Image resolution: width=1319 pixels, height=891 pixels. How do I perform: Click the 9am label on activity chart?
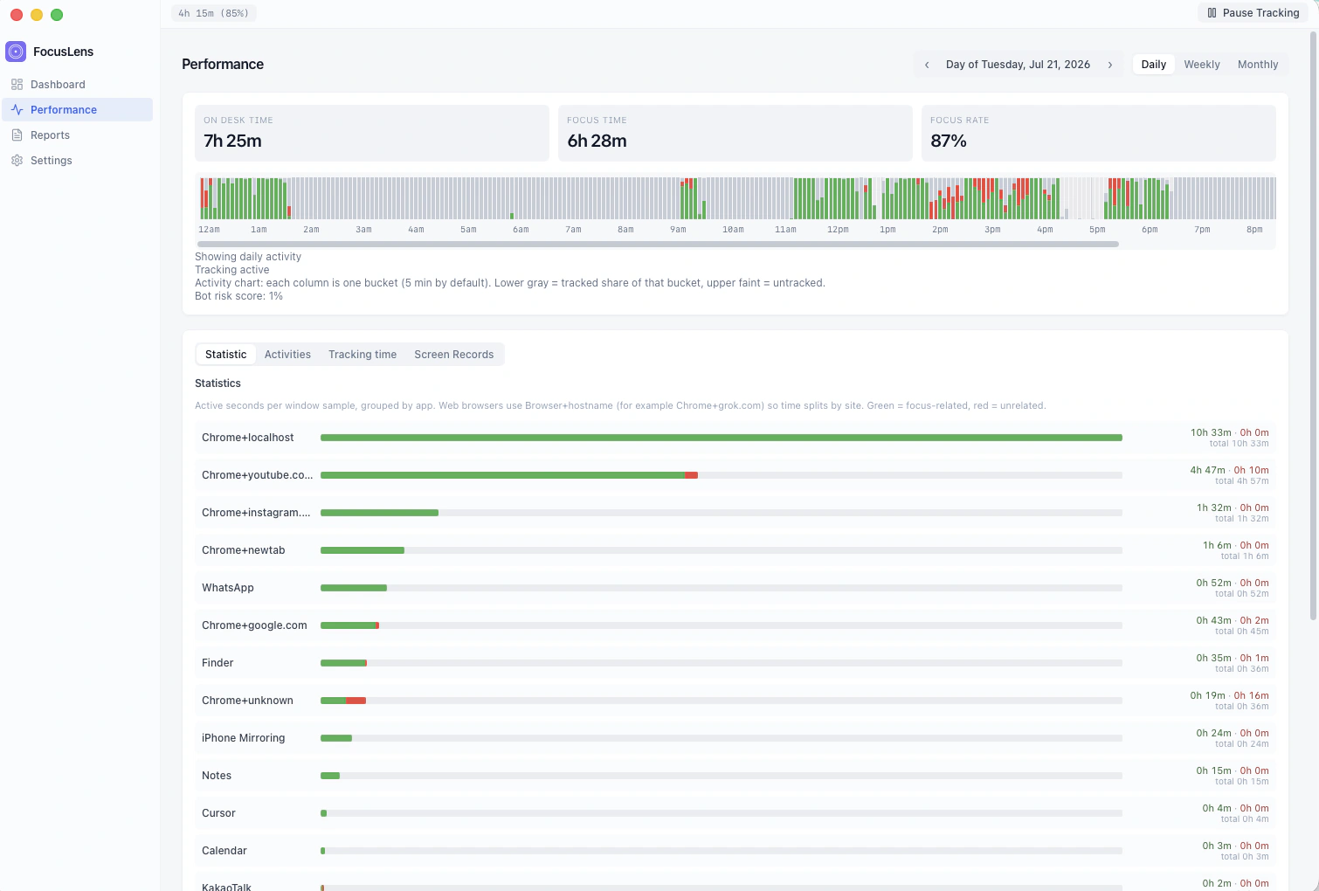click(x=678, y=230)
